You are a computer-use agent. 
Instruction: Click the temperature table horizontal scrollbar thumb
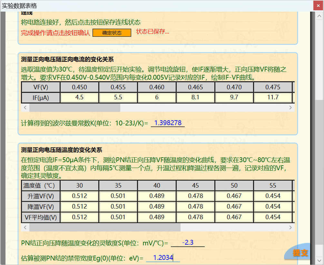(105, 228)
